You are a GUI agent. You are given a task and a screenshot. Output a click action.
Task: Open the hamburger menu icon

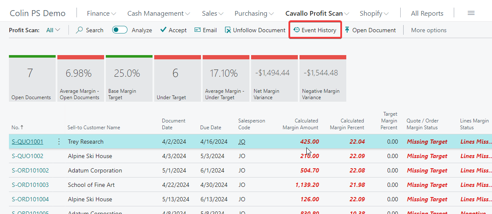[x=471, y=13]
